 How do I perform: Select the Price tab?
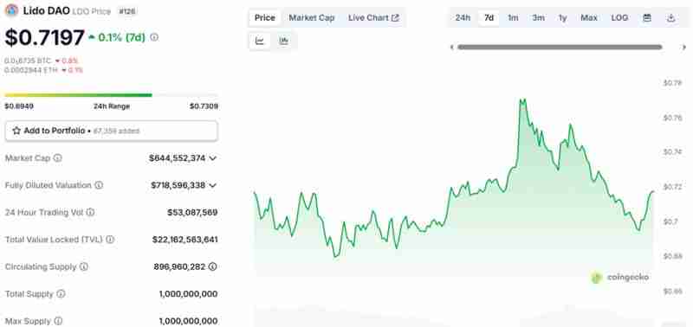click(265, 17)
